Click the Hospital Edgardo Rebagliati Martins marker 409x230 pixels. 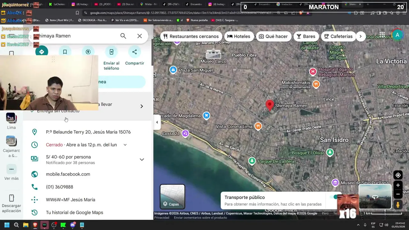313,72
